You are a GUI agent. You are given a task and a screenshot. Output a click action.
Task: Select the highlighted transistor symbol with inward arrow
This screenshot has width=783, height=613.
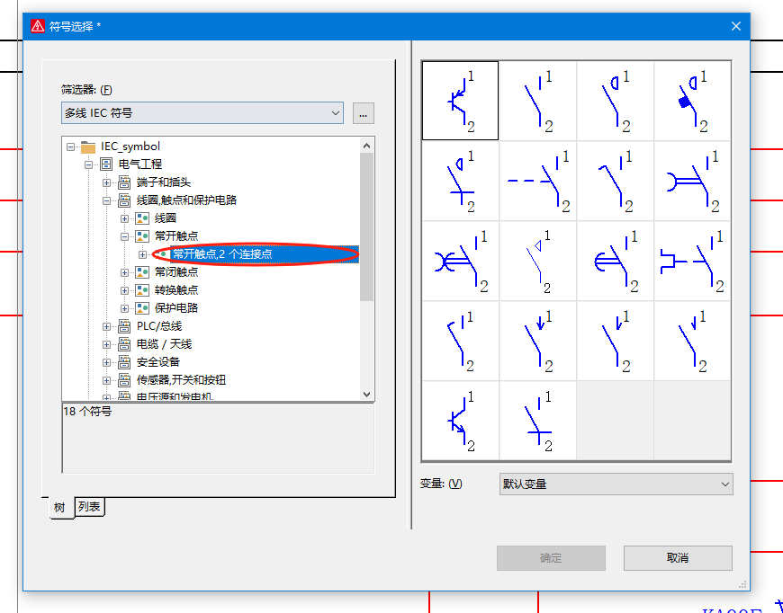pyautogui.click(x=460, y=101)
